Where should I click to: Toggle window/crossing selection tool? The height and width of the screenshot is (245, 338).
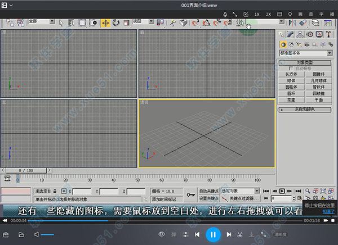tap(93, 23)
